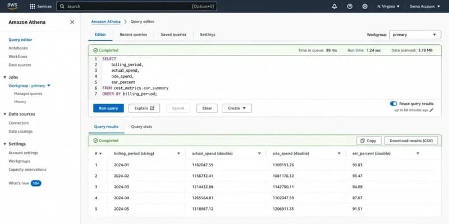Click the SQL editor line with FROM cost_metrics.esr_summary
Viewport: 449px width, 224px height.
(135, 88)
